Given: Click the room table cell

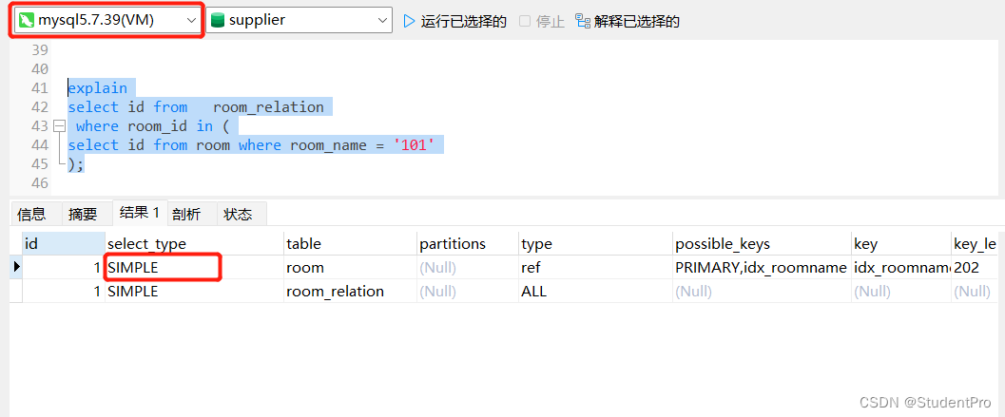Looking at the screenshot, I should click(350, 268).
